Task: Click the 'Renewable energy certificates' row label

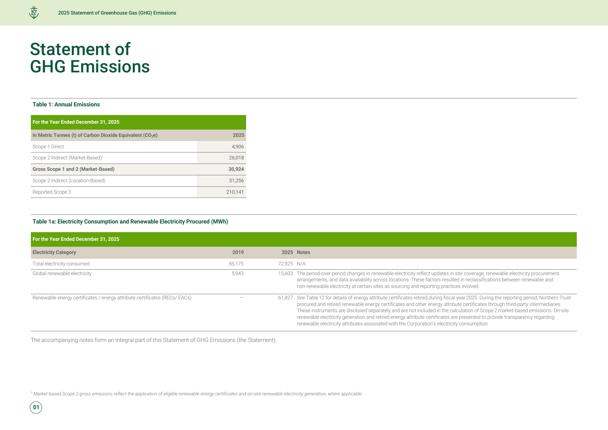Action: point(112,298)
